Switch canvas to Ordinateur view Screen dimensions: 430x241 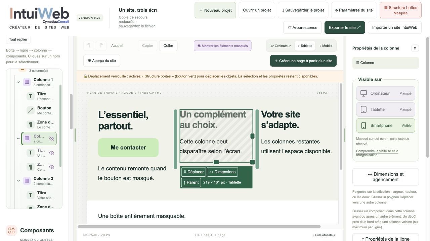coord(281,46)
